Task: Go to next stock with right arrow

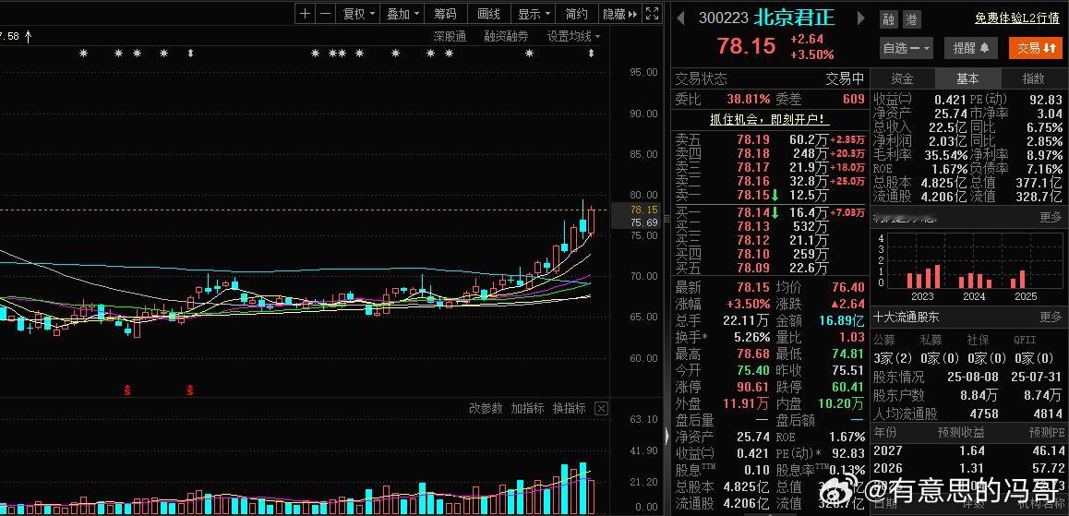Action: pos(861,18)
